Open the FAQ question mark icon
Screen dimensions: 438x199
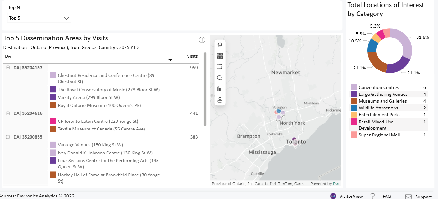point(373,196)
